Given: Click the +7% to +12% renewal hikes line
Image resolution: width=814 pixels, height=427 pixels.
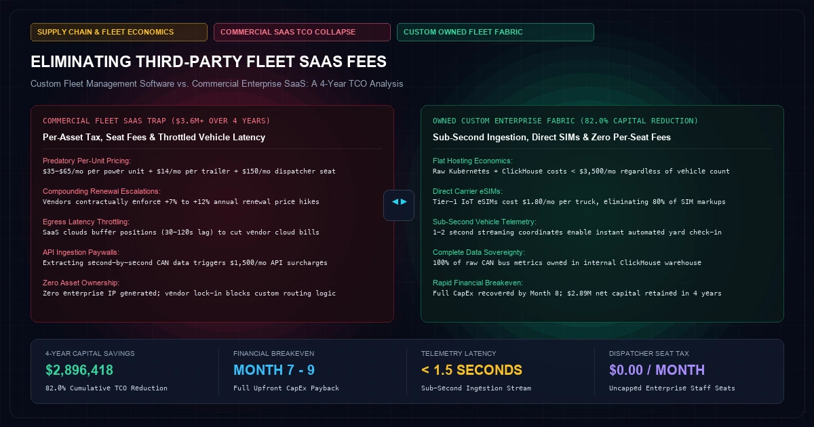Looking at the screenshot, I should point(180,202).
